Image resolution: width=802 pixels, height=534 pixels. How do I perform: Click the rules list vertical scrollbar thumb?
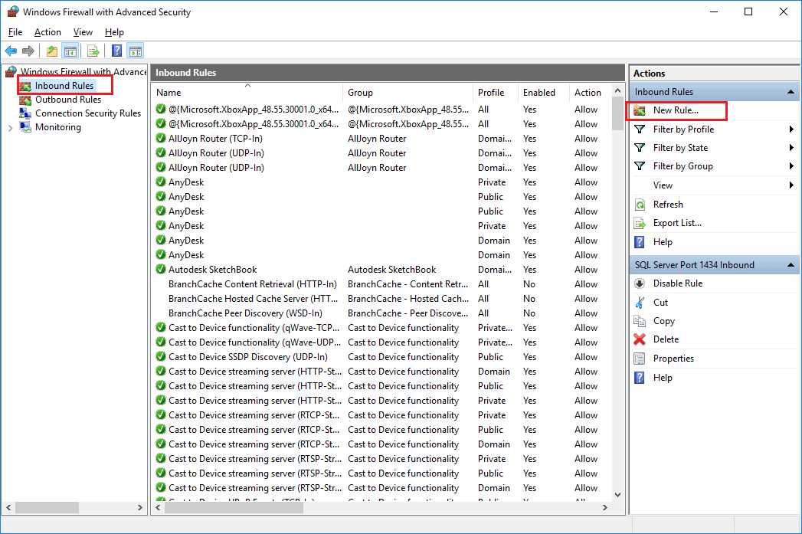[x=617, y=115]
